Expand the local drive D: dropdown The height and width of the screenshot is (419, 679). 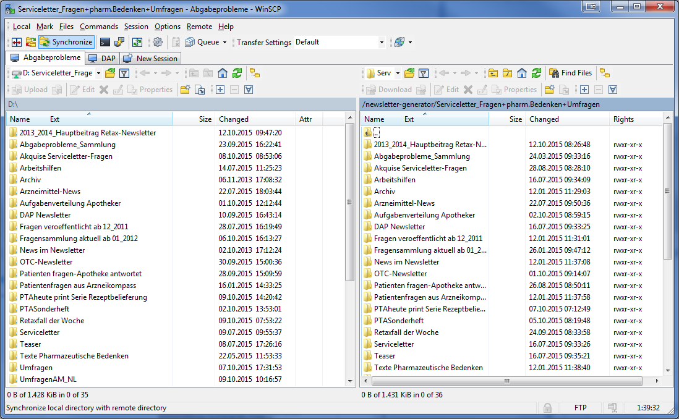pos(98,73)
